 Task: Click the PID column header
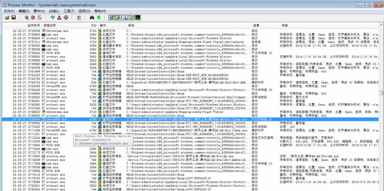(x=94, y=25)
